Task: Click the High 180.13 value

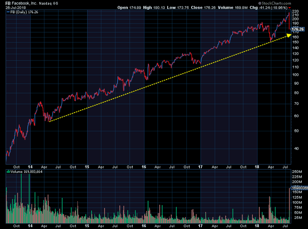Action: [x=154, y=8]
